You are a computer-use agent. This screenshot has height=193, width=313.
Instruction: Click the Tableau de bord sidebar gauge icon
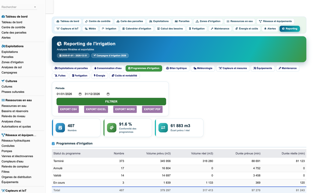pos(3,16)
